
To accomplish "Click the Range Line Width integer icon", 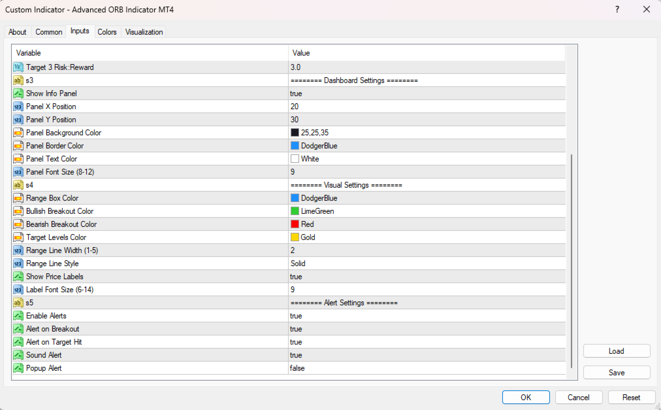I will [18, 250].
